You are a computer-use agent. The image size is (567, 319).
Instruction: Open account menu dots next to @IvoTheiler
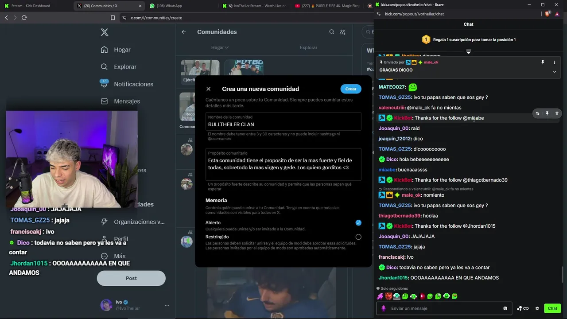click(167, 305)
